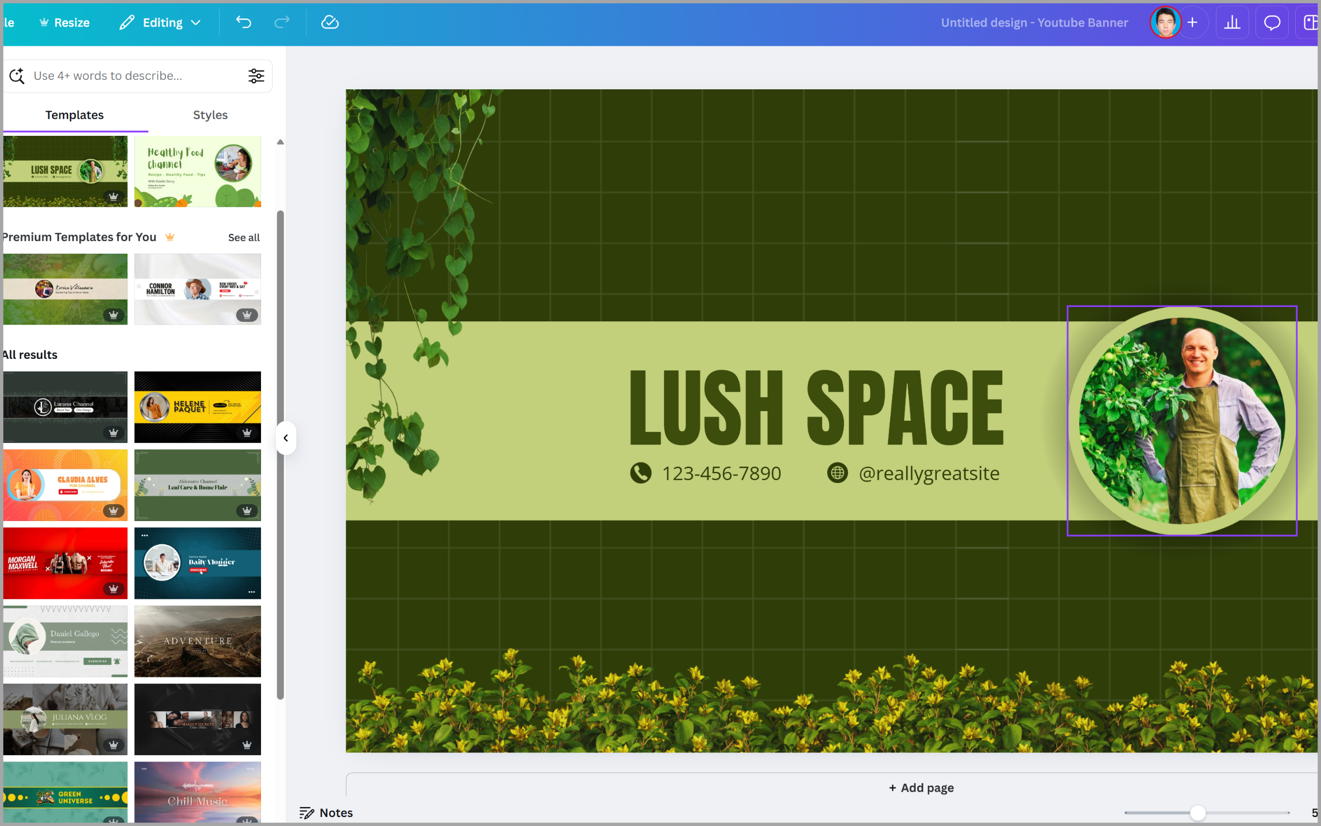This screenshot has height=826, width=1321.
Task: Open the comments speech bubble icon
Action: (x=1272, y=22)
